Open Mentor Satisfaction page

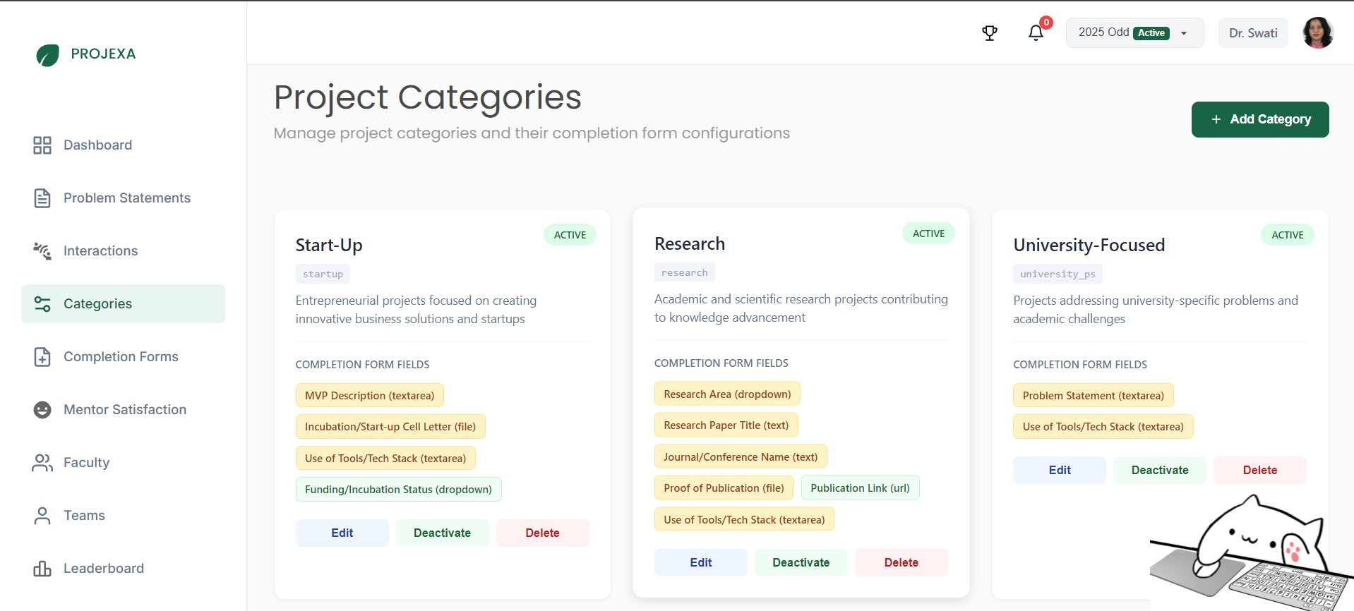pos(124,410)
